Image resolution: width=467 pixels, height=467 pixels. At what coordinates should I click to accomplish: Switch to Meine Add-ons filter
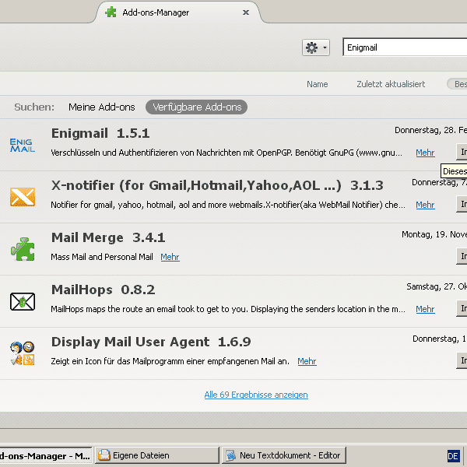tap(101, 107)
